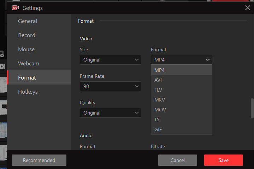
Task: Expand the Quality dropdown
Action: (x=111, y=113)
